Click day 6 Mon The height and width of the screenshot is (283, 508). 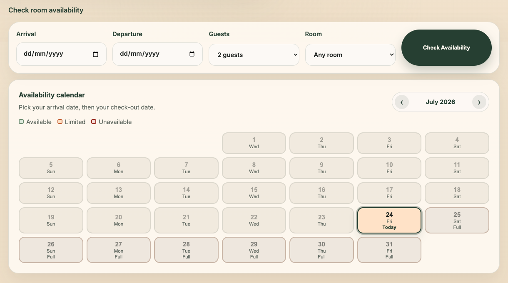[x=119, y=168]
